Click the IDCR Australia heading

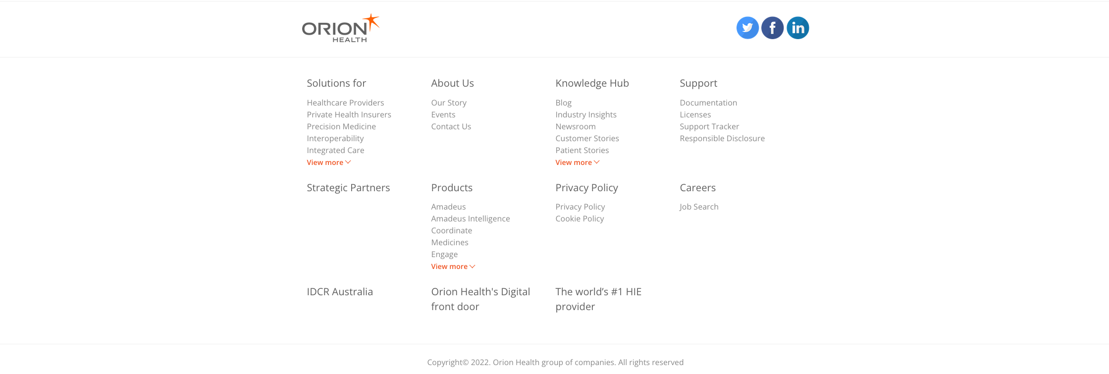click(339, 292)
